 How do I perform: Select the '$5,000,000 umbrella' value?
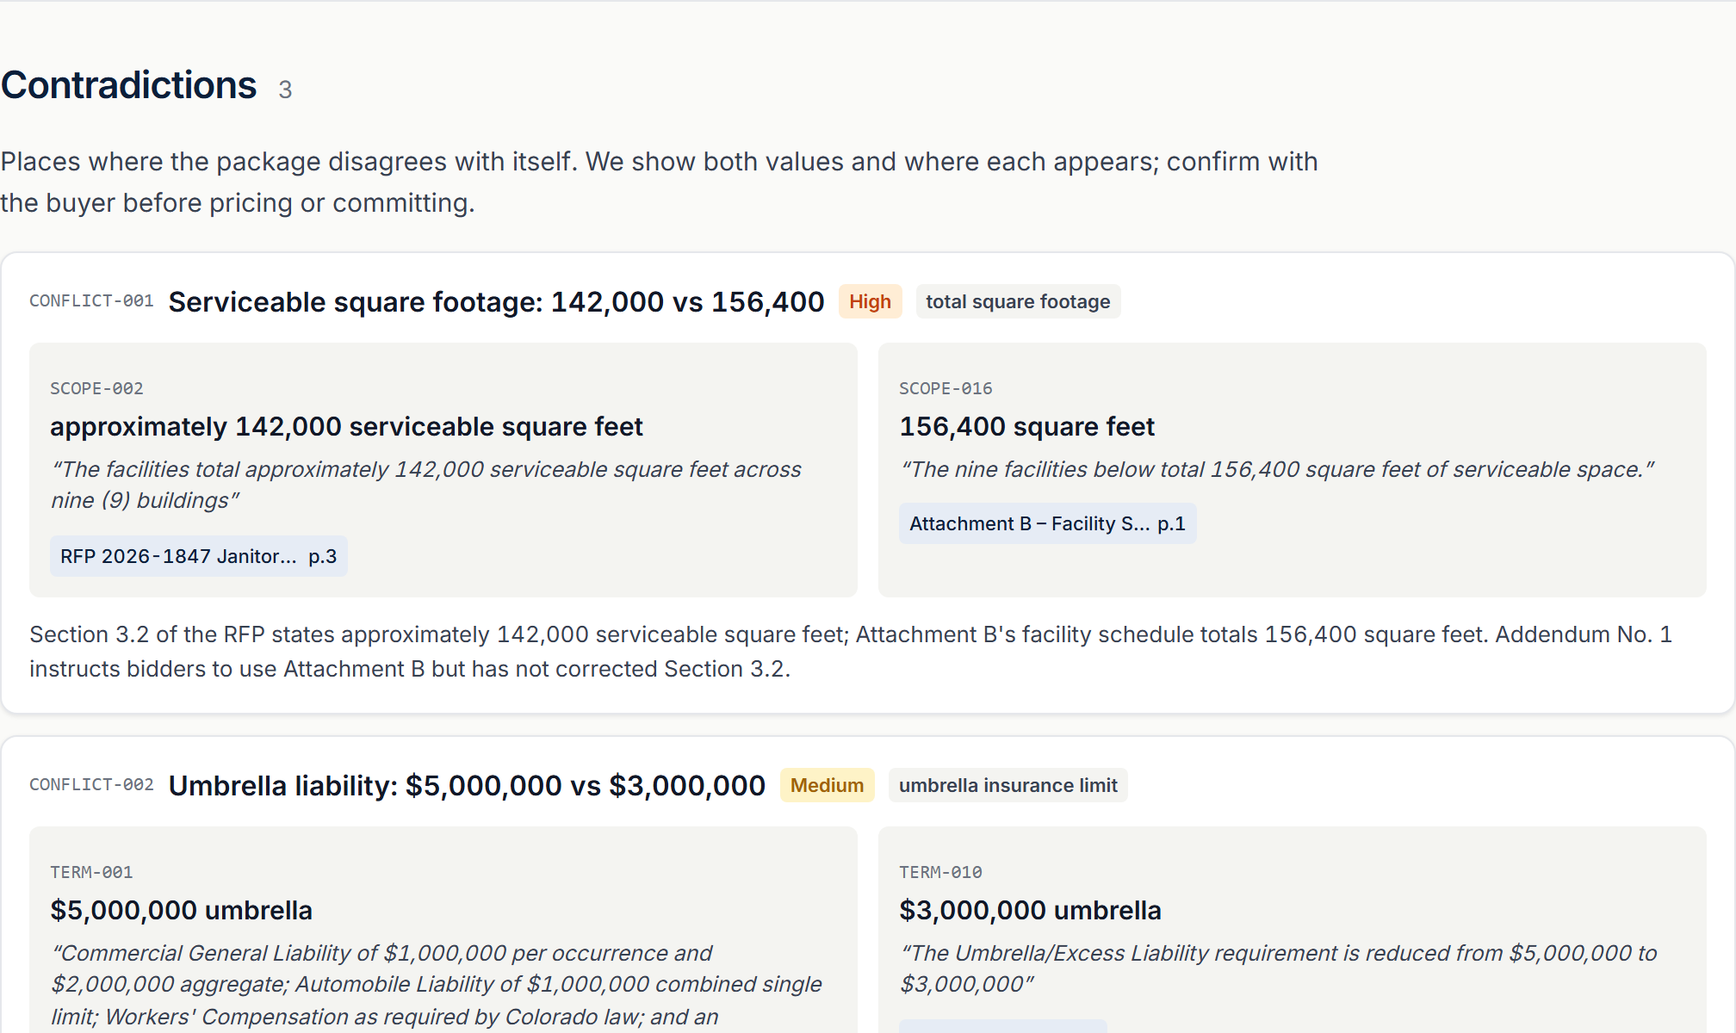click(x=181, y=911)
